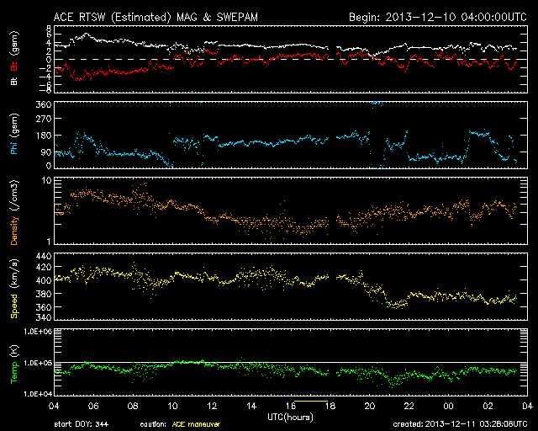Click the '20' hour tick label
The height and width of the screenshot is (431, 538).
(370, 407)
